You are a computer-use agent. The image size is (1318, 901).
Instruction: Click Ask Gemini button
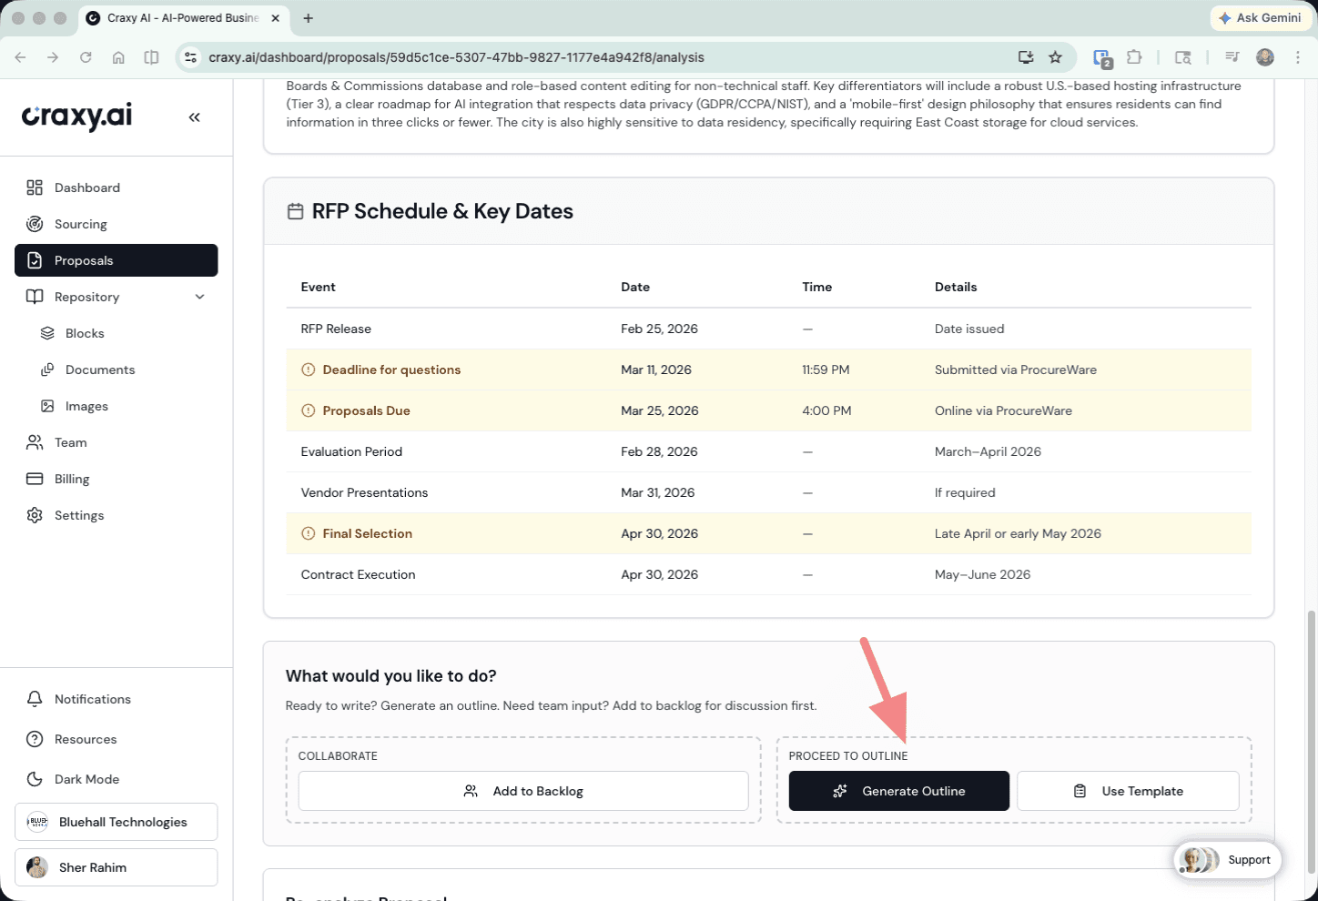[1261, 17]
